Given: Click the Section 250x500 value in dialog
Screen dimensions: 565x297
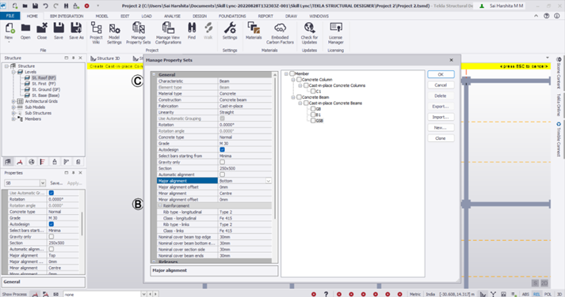Looking at the screenshot, I should 245,168.
